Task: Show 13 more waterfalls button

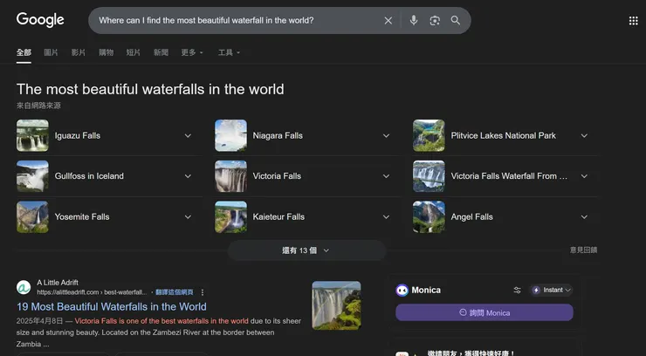Action: pos(306,250)
